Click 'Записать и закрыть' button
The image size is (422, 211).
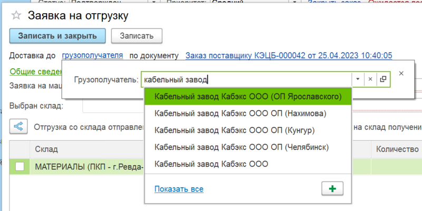coord(57,36)
